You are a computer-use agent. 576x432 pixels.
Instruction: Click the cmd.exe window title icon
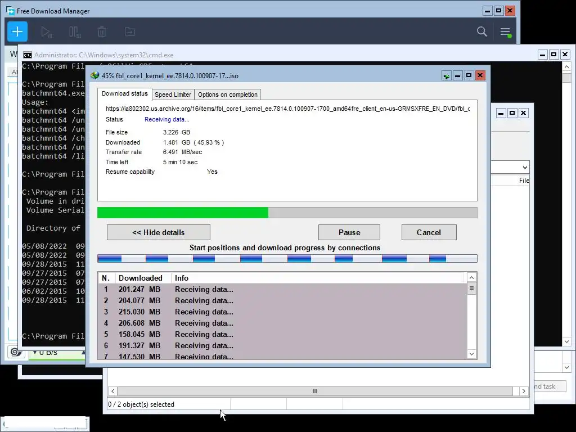click(27, 55)
